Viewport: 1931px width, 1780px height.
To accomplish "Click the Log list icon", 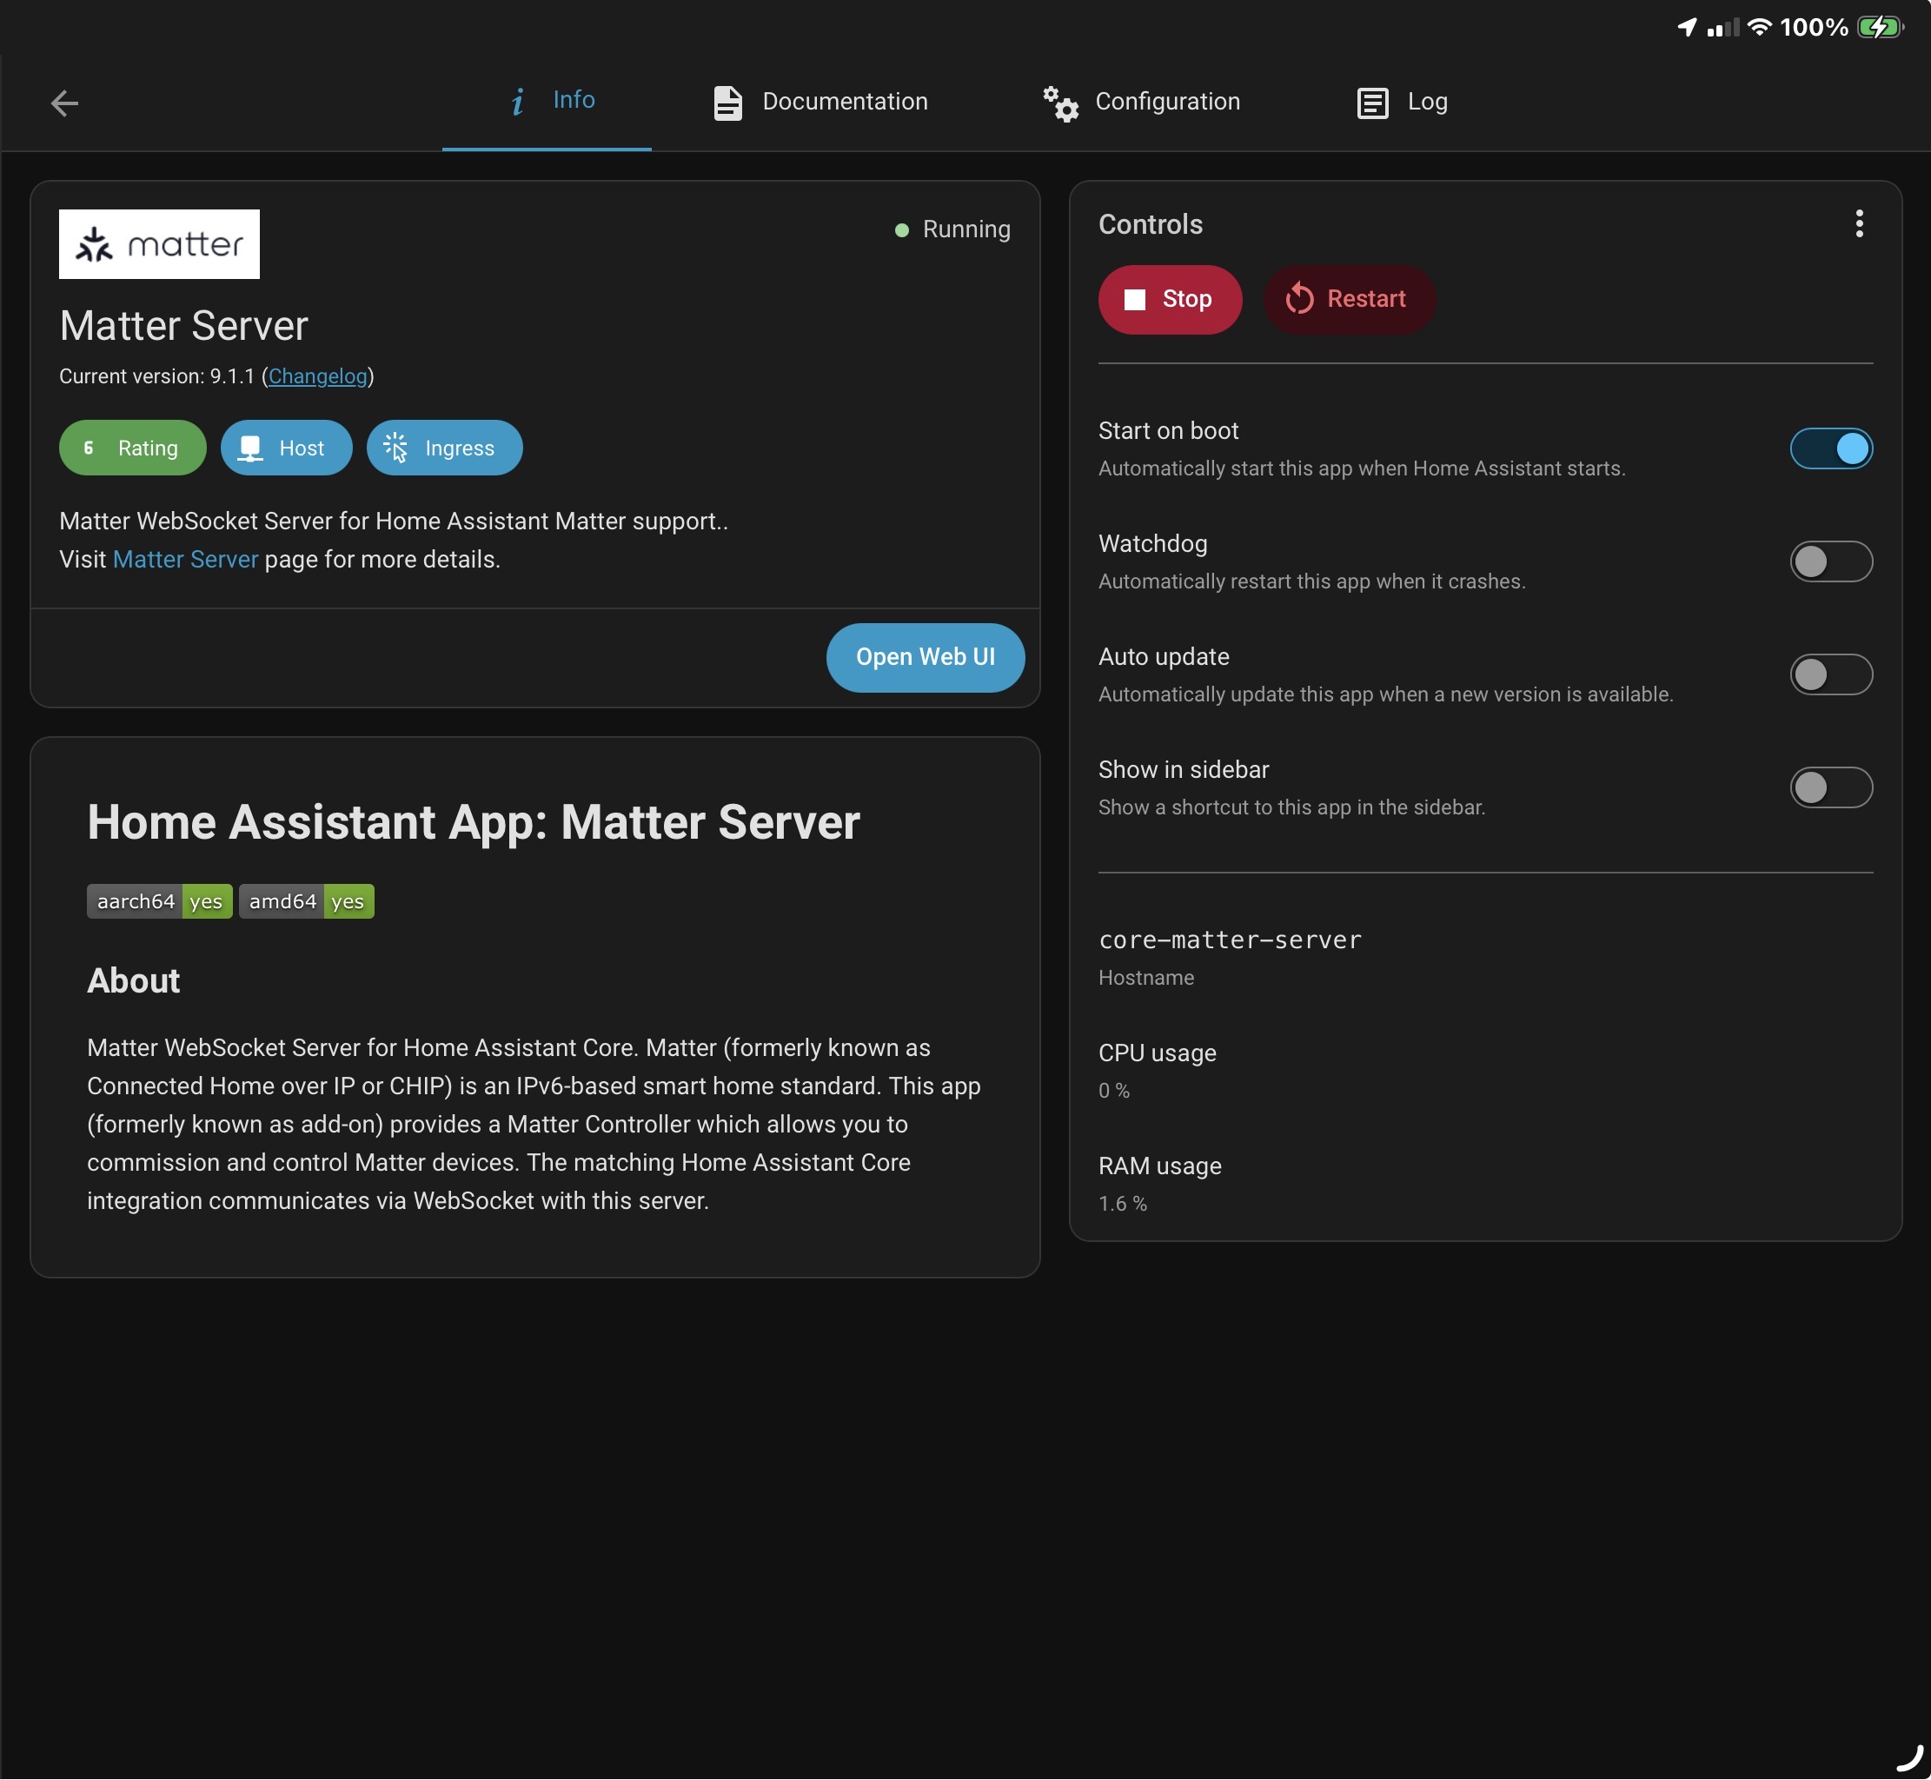I will coord(1372,103).
